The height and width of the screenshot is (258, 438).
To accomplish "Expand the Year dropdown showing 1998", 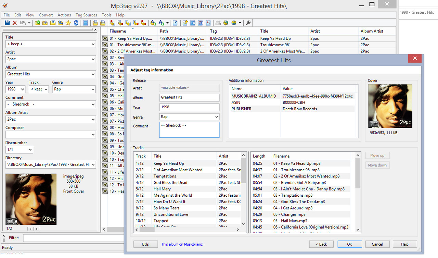I will tap(22, 89).
